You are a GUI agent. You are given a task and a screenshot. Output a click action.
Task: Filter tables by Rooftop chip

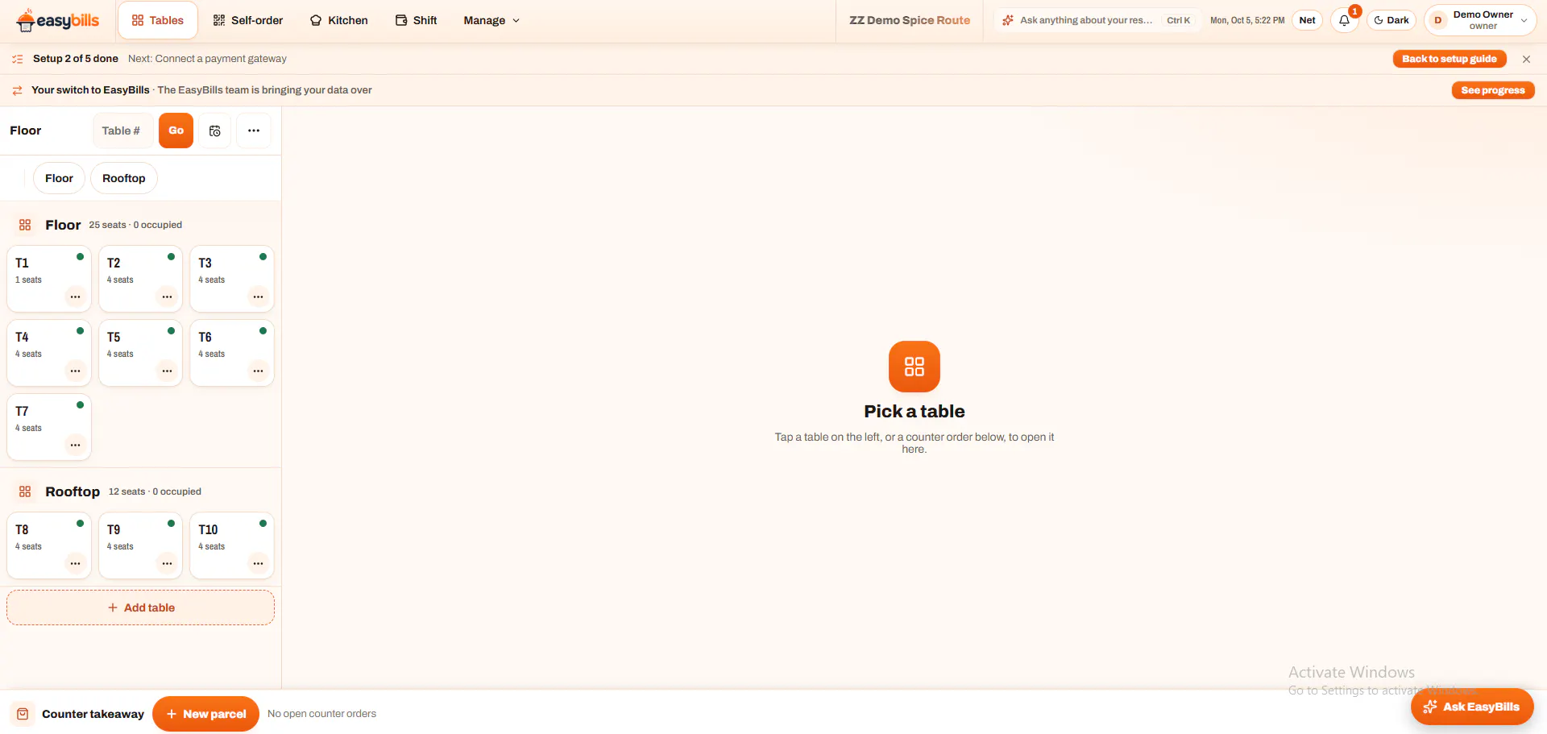[124, 178]
